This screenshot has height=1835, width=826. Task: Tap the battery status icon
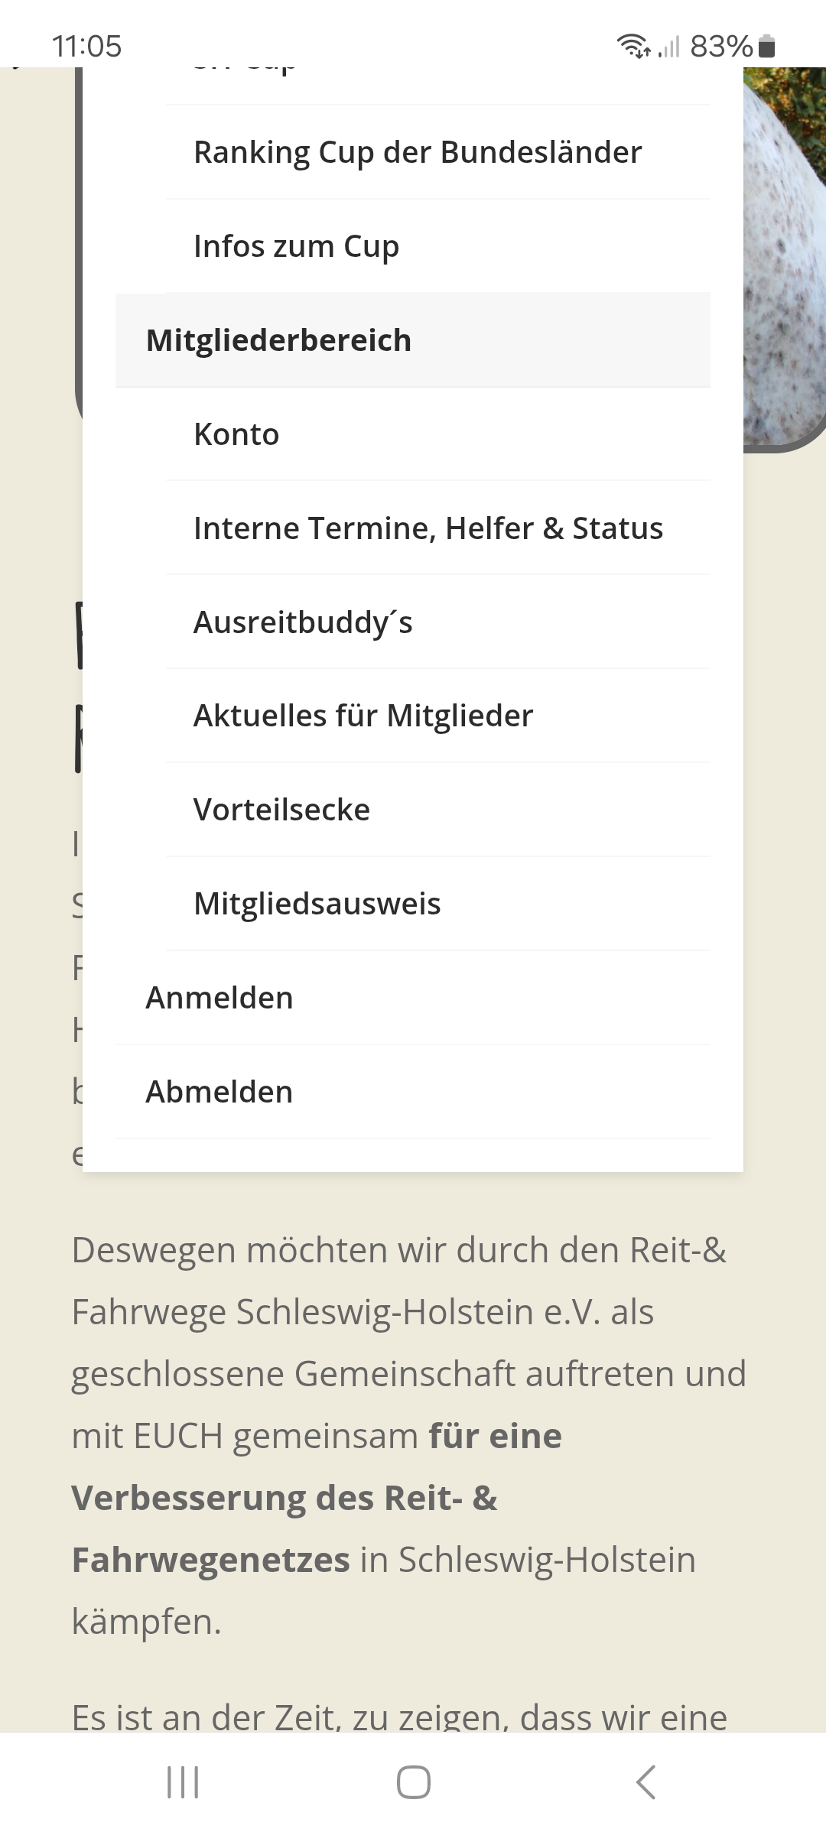(768, 47)
